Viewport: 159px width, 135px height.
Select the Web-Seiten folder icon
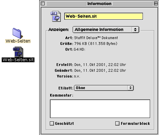pyautogui.click(x=17, y=33)
